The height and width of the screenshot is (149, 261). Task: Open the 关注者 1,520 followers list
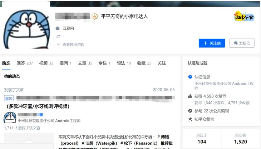(x=240, y=139)
